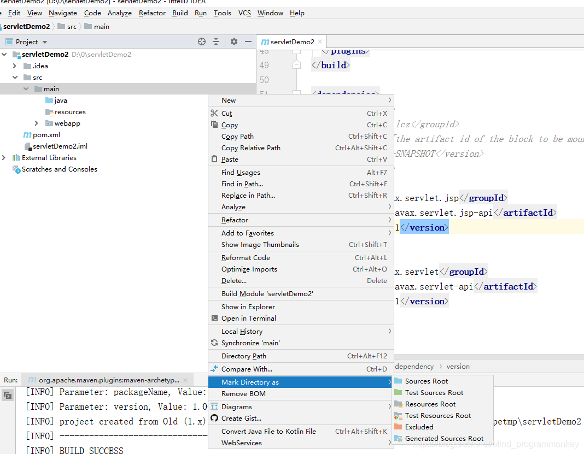Open the Edit menu
The height and width of the screenshot is (454, 584).
(x=14, y=13)
